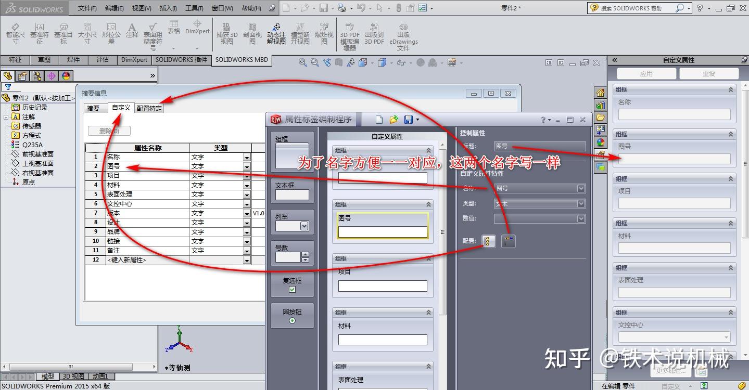This screenshot has height=390, width=749.
Task: Select the 圆按钮 radio button sample
Action: pos(292,321)
